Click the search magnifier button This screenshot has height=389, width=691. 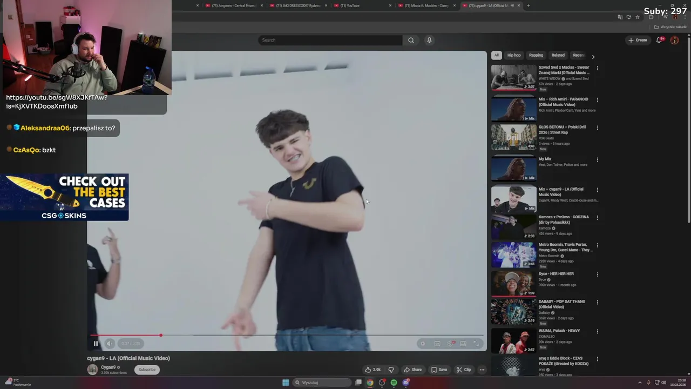tap(411, 40)
